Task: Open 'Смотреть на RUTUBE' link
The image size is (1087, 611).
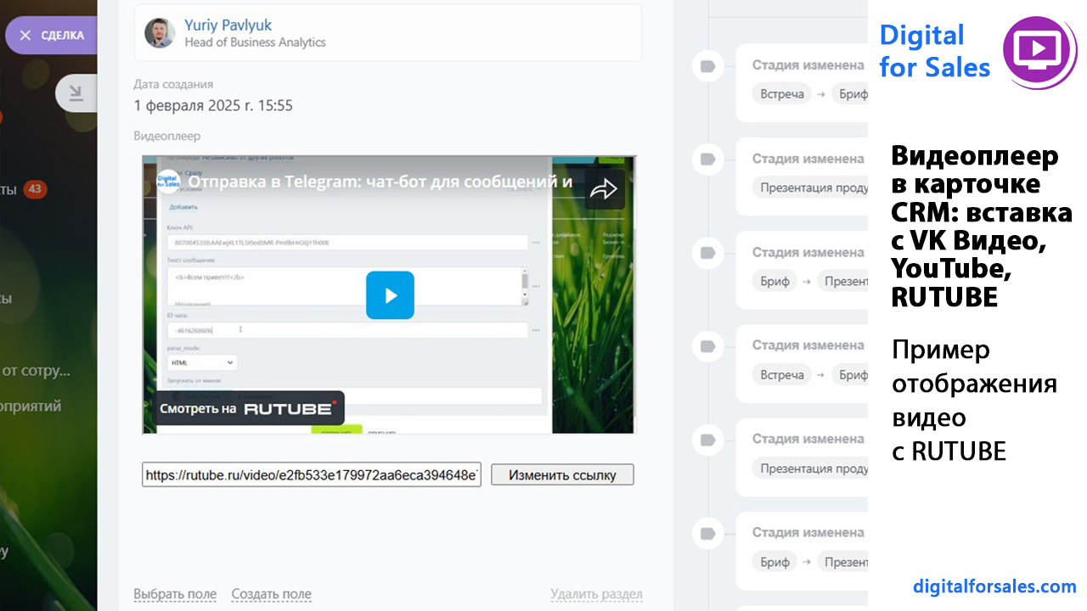Action: tap(250, 408)
